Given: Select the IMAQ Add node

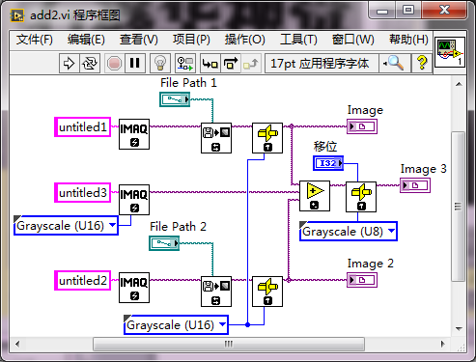Looking at the screenshot, I should [x=315, y=196].
